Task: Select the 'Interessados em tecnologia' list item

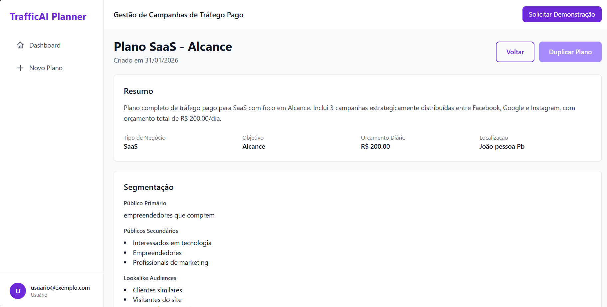Action: coord(172,243)
